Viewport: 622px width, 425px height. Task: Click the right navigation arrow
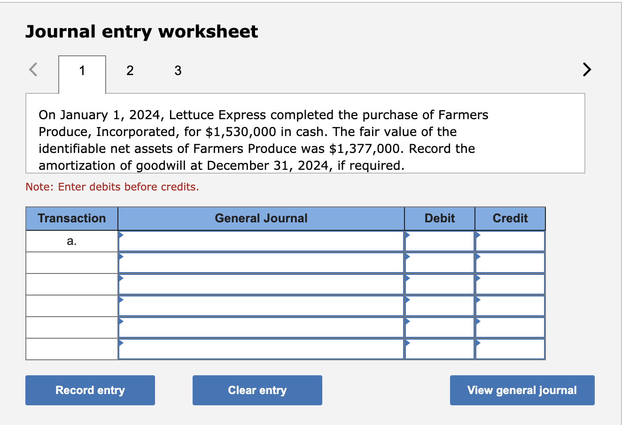click(586, 69)
